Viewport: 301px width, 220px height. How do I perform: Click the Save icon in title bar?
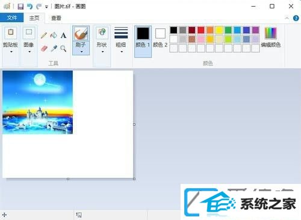(x=20, y=7)
